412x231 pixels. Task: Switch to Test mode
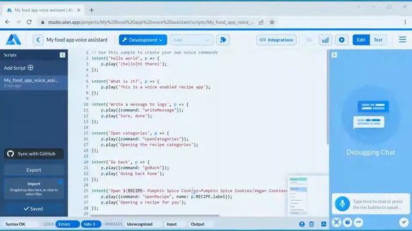(x=378, y=40)
